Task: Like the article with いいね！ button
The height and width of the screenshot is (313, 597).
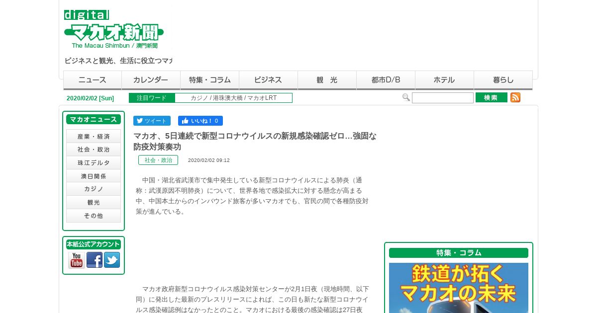Action: click(x=200, y=121)
